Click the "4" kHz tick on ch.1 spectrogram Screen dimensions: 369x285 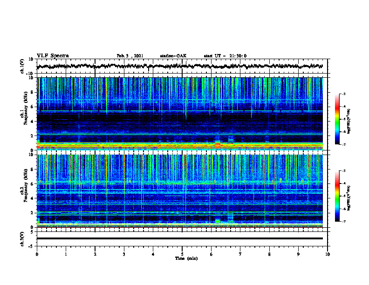click(x=32, y=122)
